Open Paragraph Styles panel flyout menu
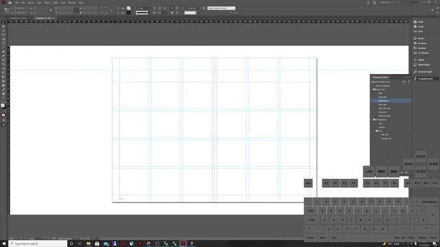Viewport: 440px width, 247px height. [x=409, y=78]
